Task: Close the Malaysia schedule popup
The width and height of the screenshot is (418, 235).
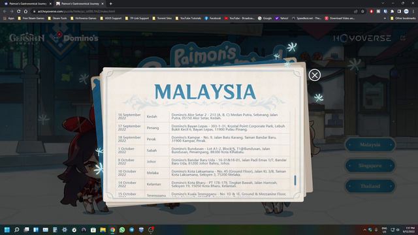Action: click(x=315, y=75)
